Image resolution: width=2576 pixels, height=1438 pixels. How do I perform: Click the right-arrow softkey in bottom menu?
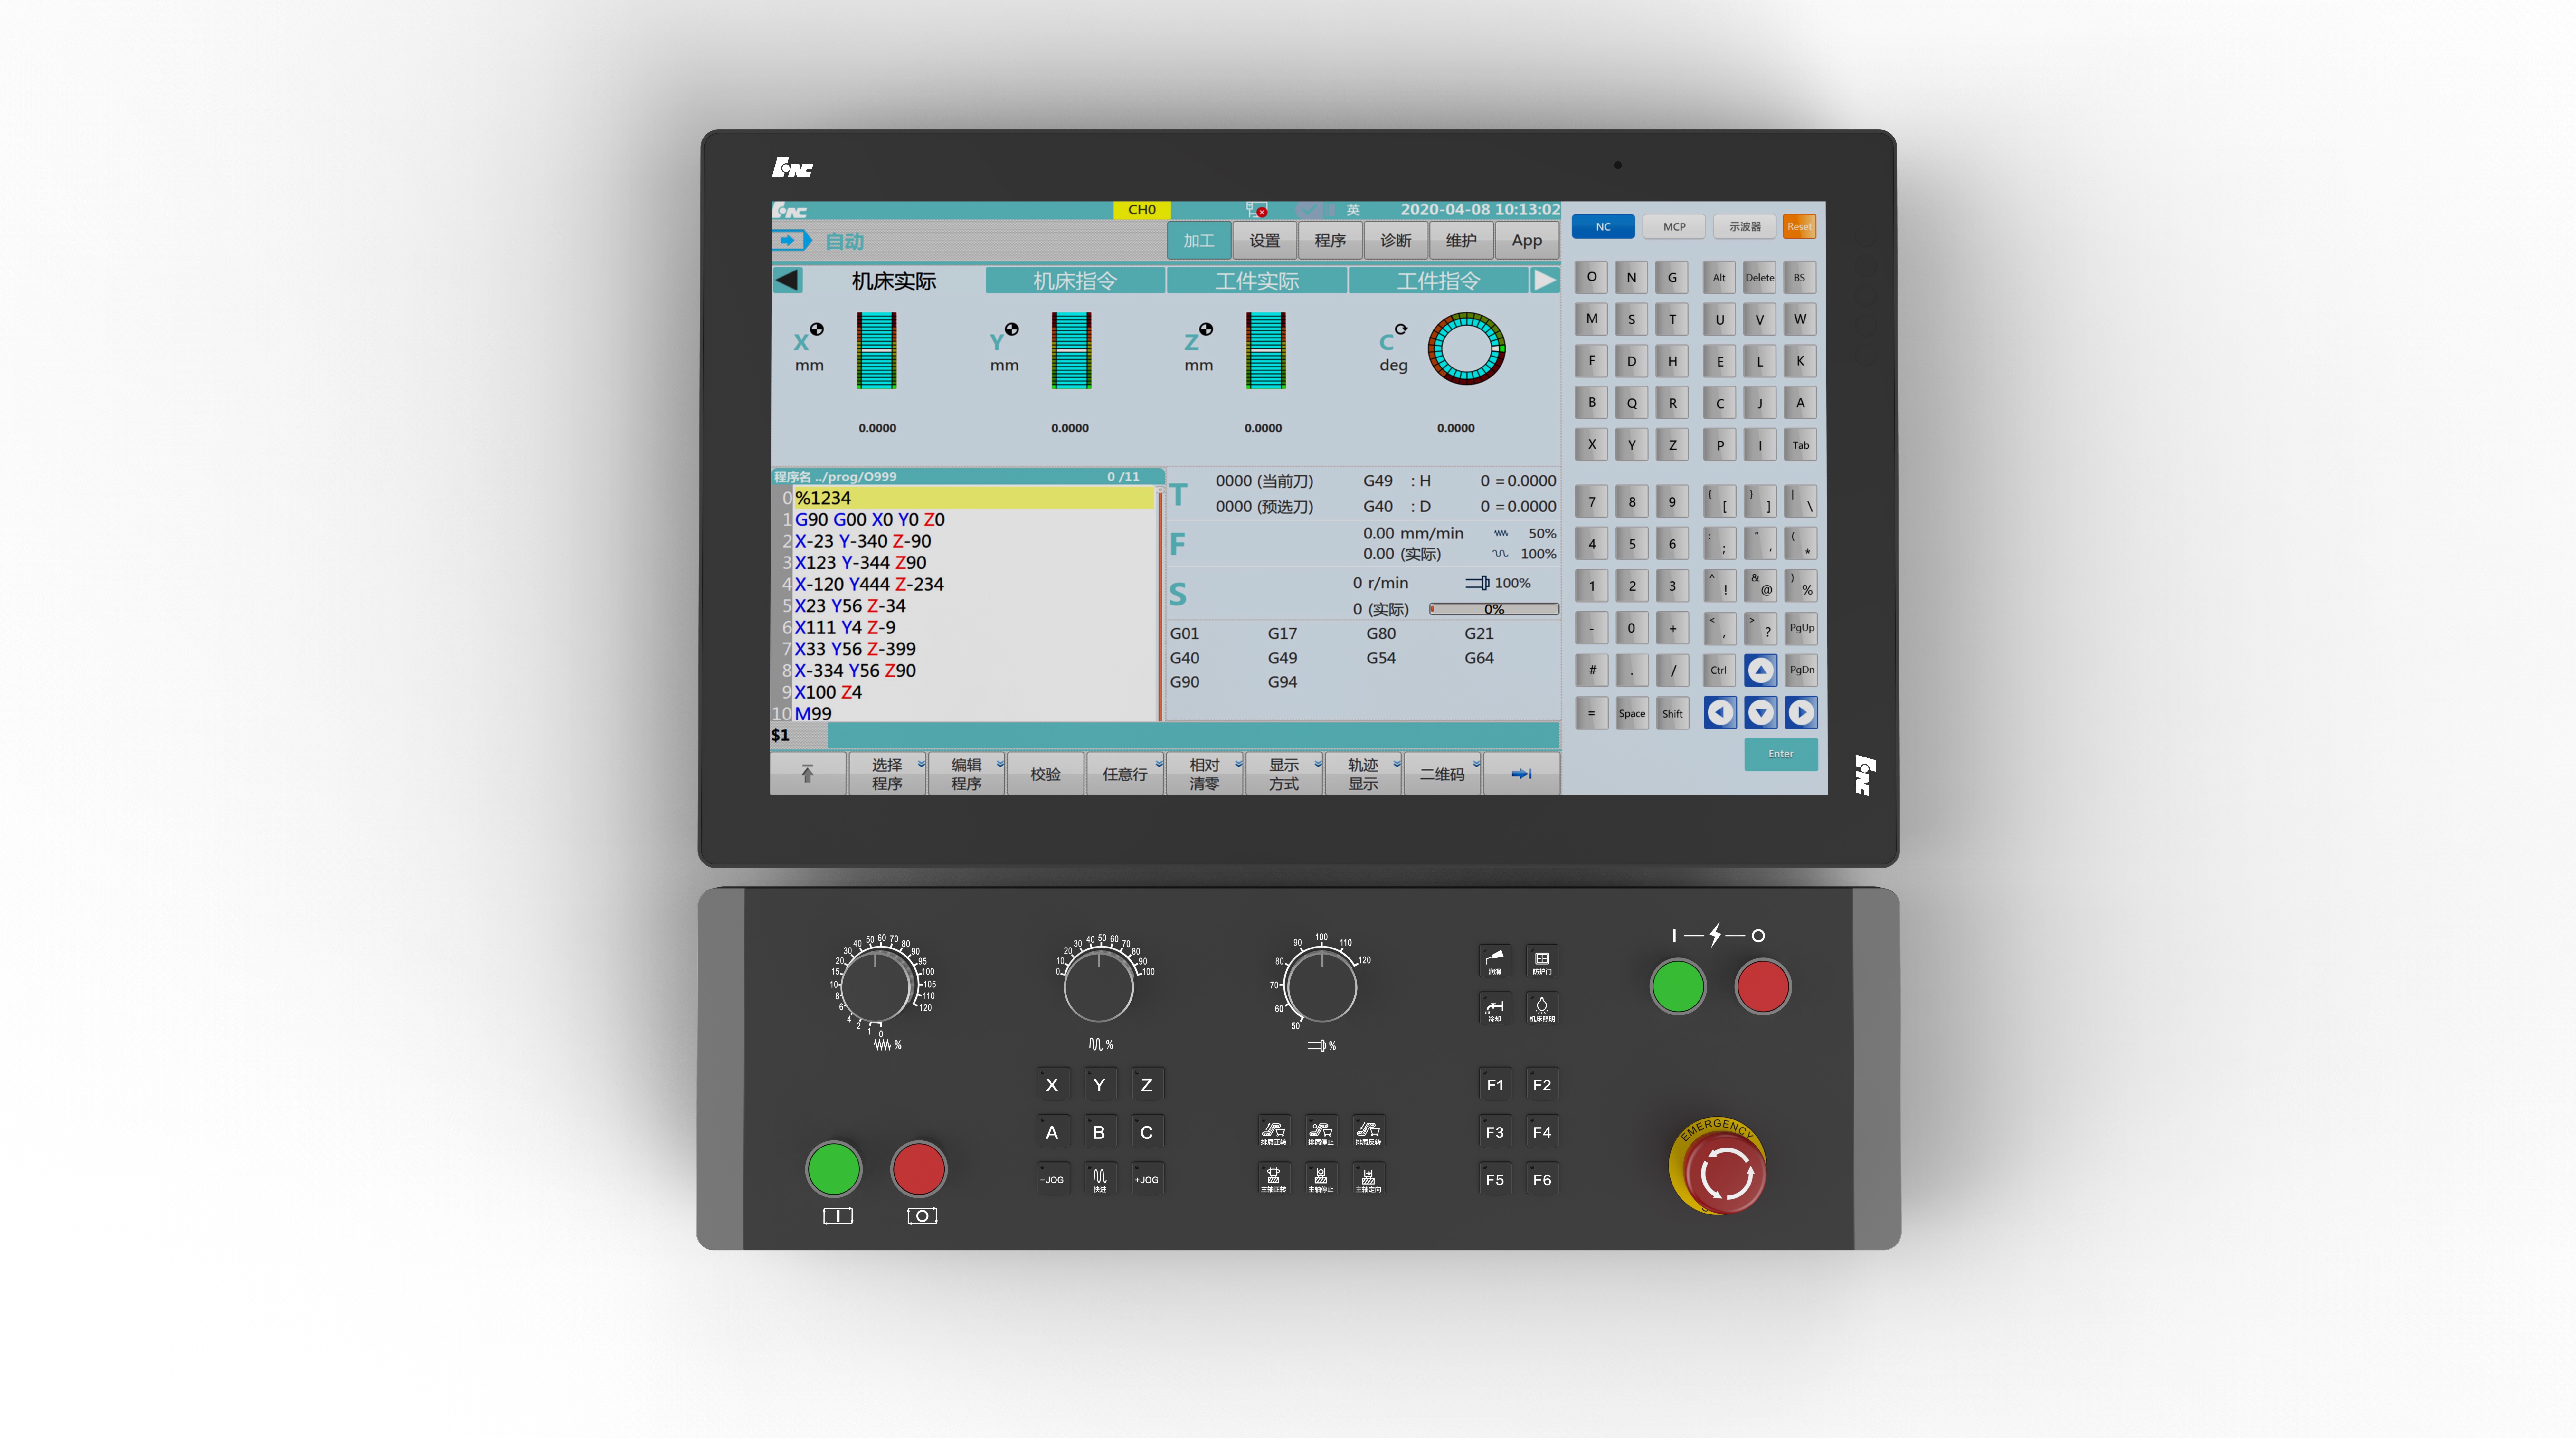pyautogui.click(x=1521, y=773)
